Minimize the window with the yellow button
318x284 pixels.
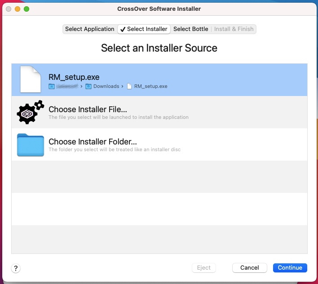18,9
